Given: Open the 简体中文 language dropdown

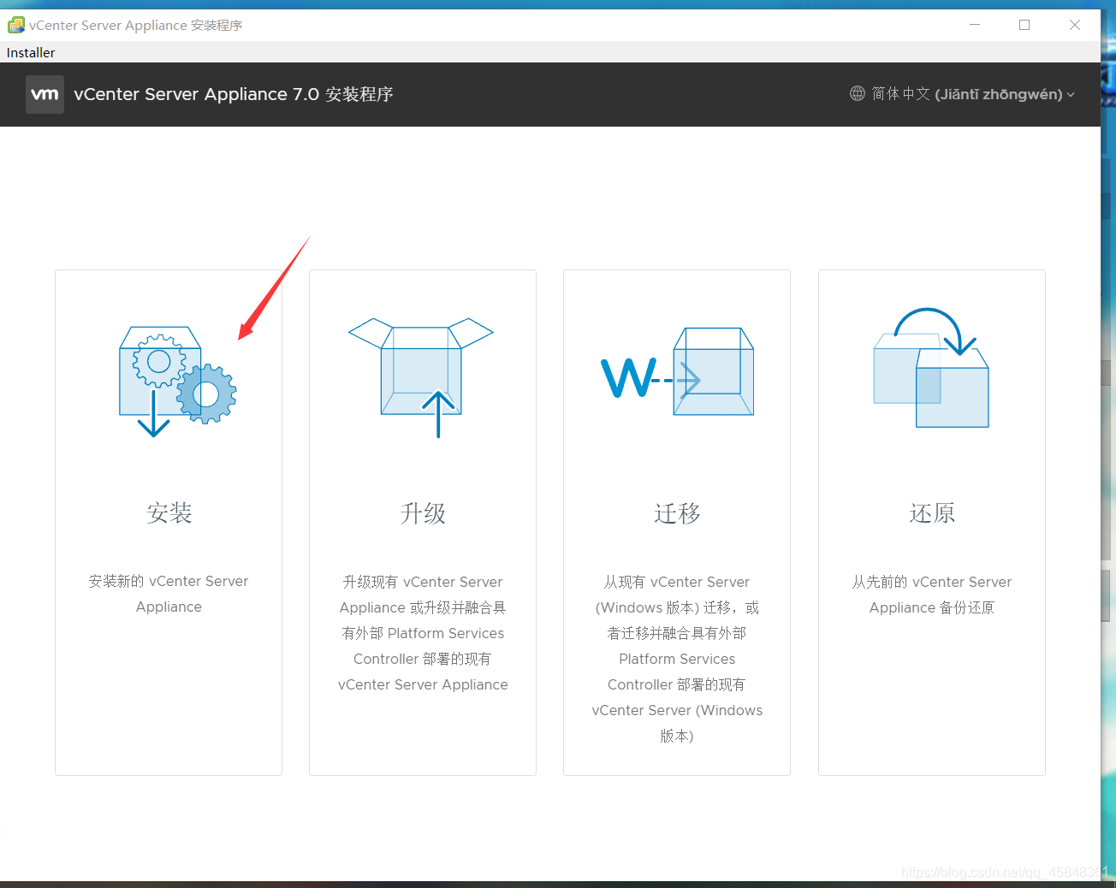Looking at the screenshot, I should tap(962, 93).
